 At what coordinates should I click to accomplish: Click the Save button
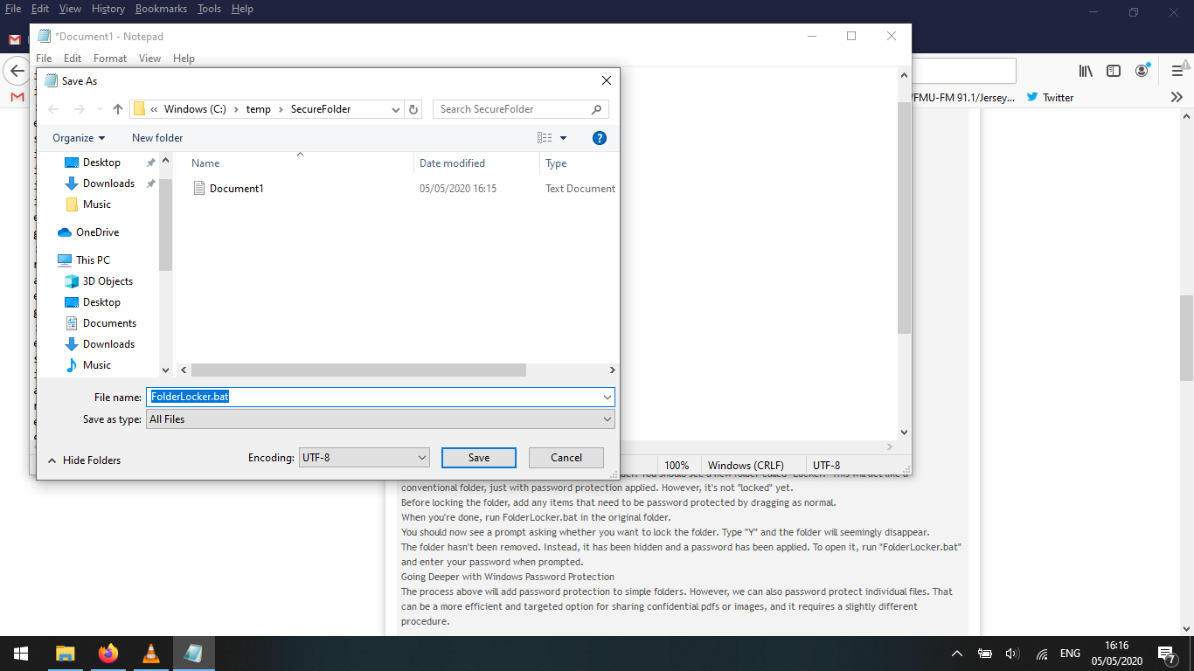[479, 458]
